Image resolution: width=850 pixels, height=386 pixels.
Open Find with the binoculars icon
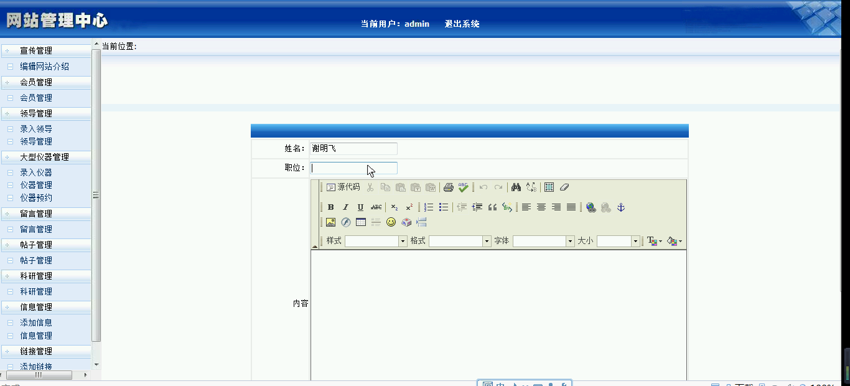point(516,187)
